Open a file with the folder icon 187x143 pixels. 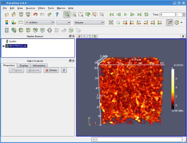click(x=7, y=15)
